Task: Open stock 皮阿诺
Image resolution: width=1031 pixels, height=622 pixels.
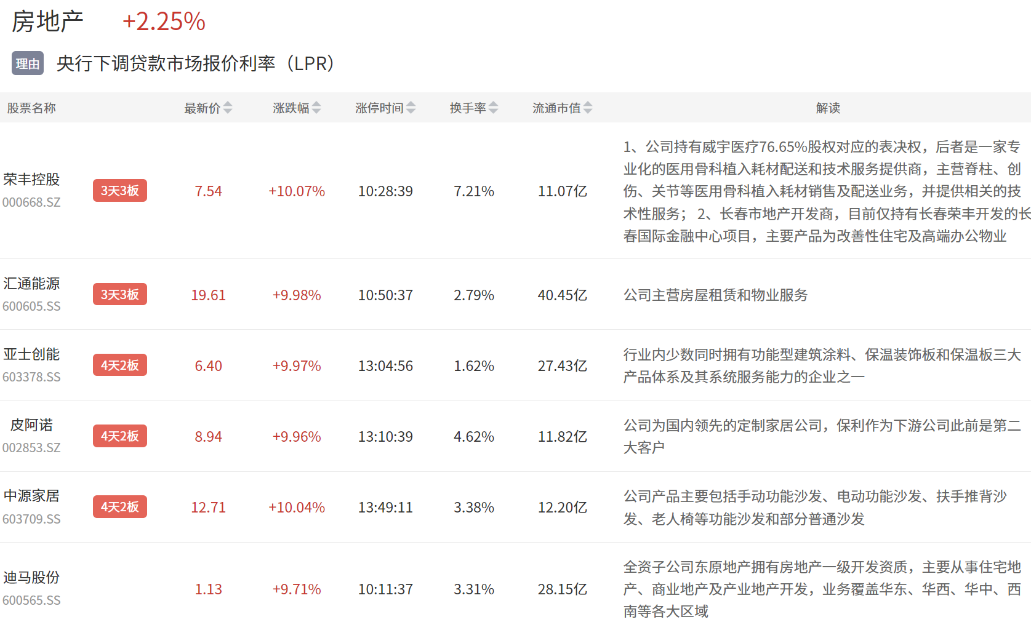Action: click(x=31, y=425)
